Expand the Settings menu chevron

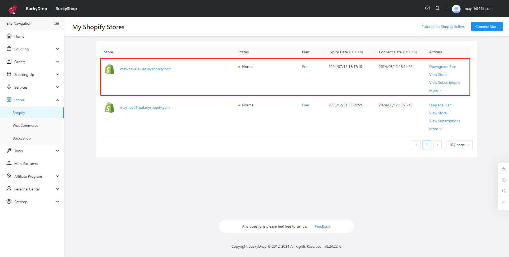58,202
